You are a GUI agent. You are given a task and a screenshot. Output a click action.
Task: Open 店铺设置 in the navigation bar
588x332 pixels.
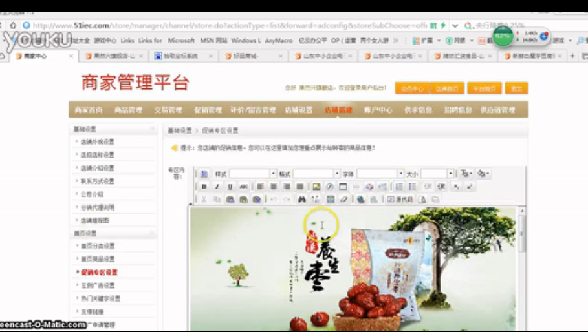pyautogui.click(x=298, y=110)
